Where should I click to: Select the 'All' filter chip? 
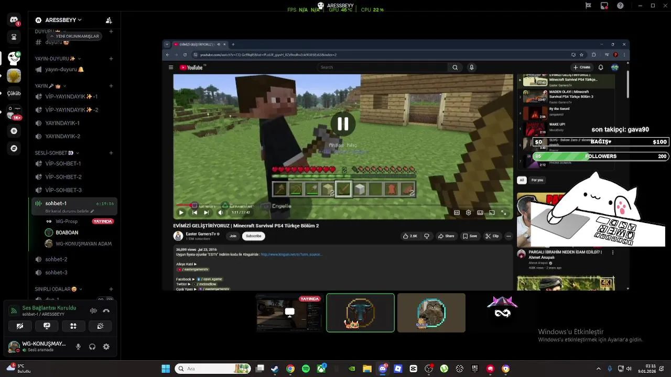coord(522,180)
